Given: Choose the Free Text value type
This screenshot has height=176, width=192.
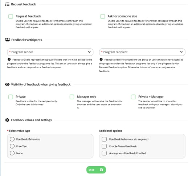Looking at the screenshot, I should pos(12,146).
